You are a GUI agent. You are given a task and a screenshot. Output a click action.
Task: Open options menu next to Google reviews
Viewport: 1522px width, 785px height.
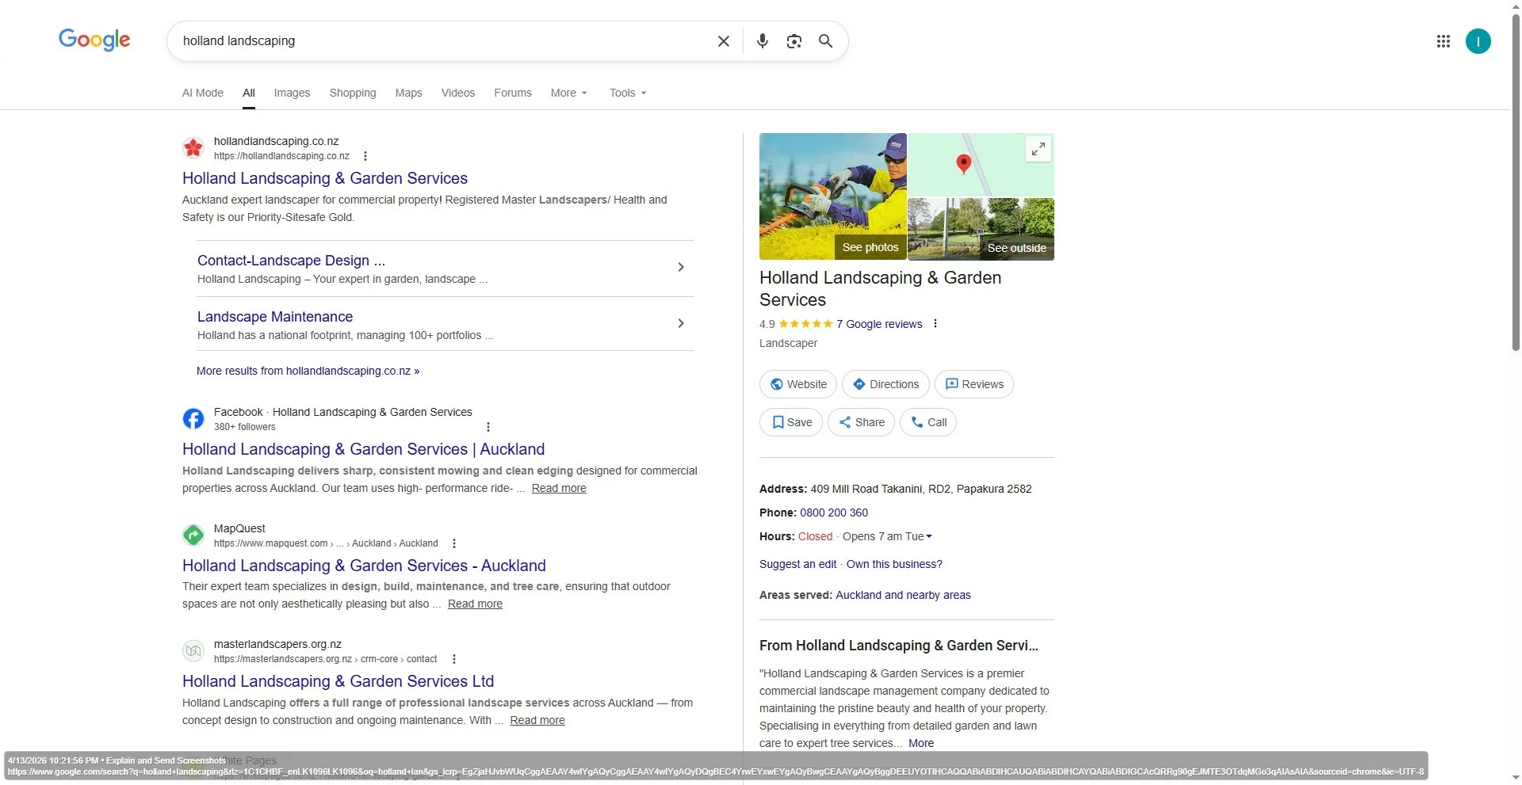click(935, 323)
